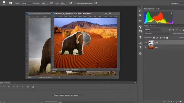Screen dimensions: 184x103
Task: Add layer style fx icon
Action: click(x=168, y=102)
